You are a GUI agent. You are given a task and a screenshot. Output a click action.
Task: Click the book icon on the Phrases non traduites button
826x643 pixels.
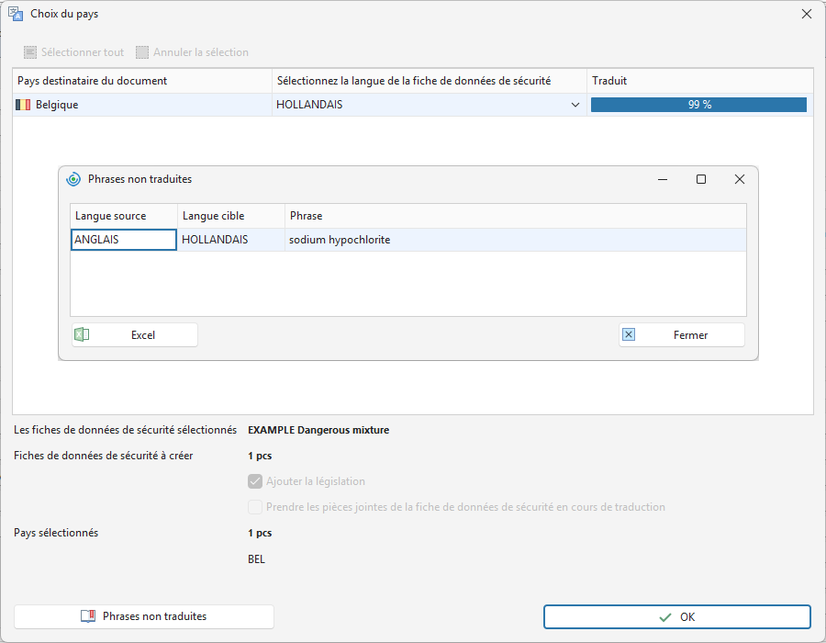88,616
